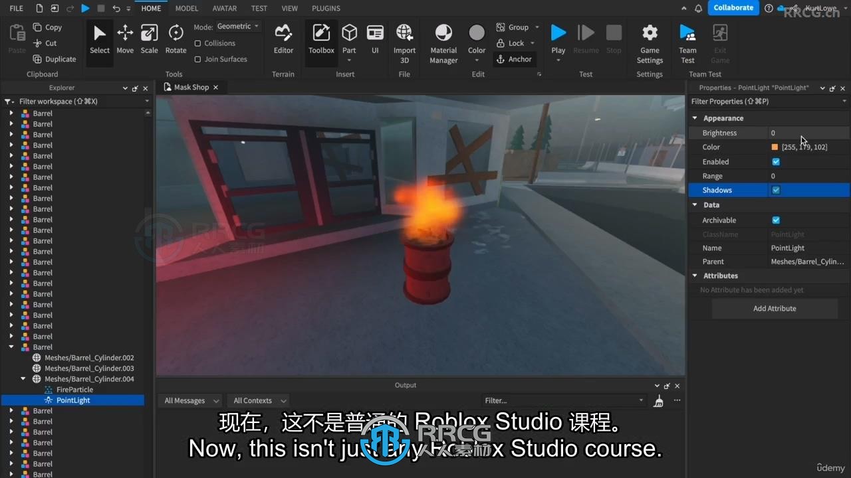Open Material Manager
851x478 pixels.
[443, 44]
